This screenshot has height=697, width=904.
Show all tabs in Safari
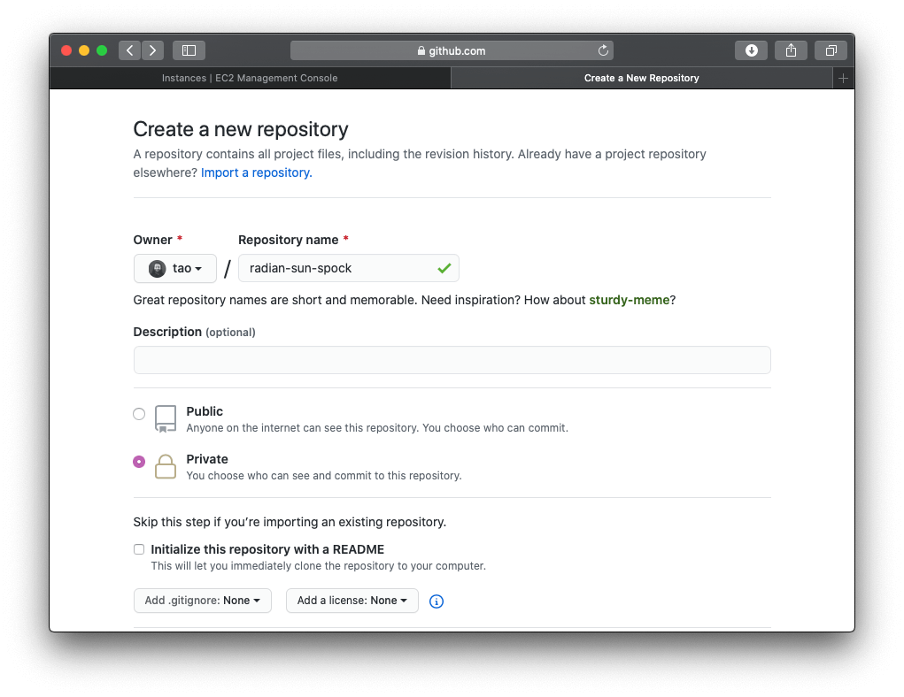click(x=831, y=50)
